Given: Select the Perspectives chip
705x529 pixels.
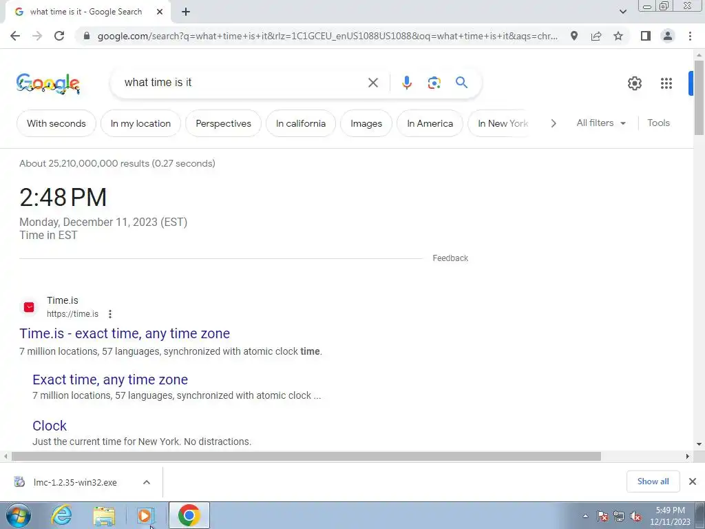Looking at the screenshot, I should point(224,124).
